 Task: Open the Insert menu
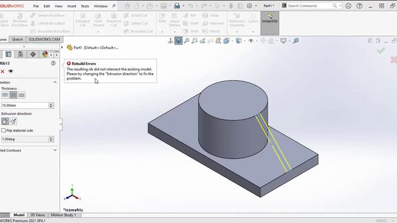[72, 6]
